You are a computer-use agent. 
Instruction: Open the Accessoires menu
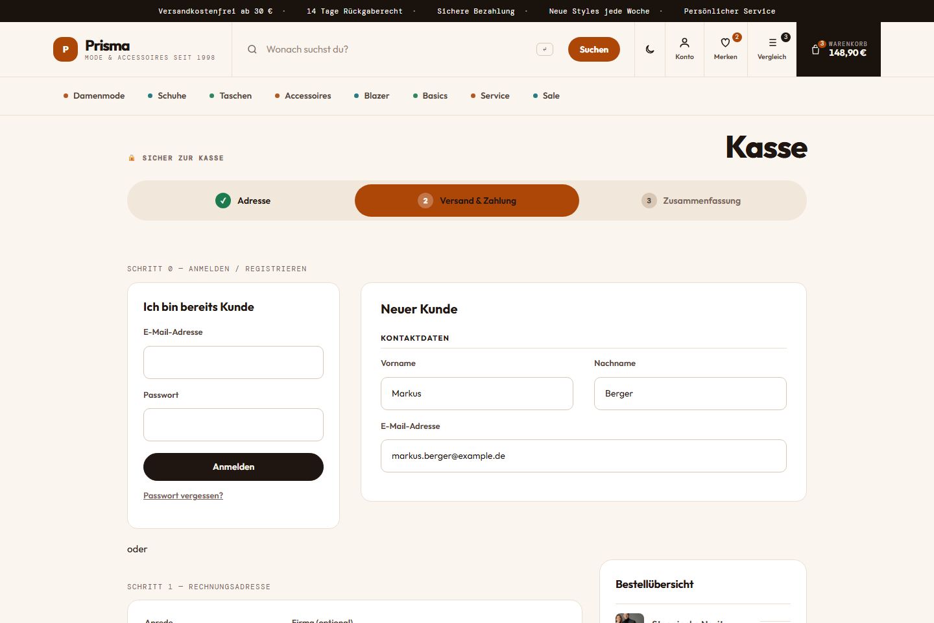point(303,95)
